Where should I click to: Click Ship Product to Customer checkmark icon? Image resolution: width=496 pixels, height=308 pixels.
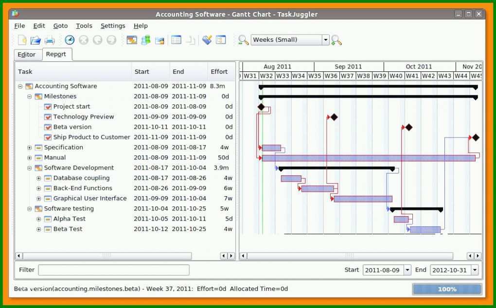[x=48, y=137]
